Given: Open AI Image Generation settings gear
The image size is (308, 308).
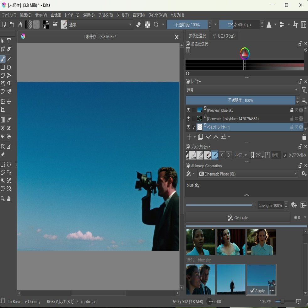Looking at the screenshot, I should click(304, 174).
